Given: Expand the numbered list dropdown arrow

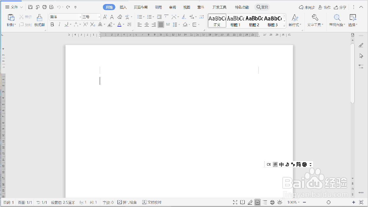Looking at the screenshot, I should pyautogui.click(x=153, y=17).
